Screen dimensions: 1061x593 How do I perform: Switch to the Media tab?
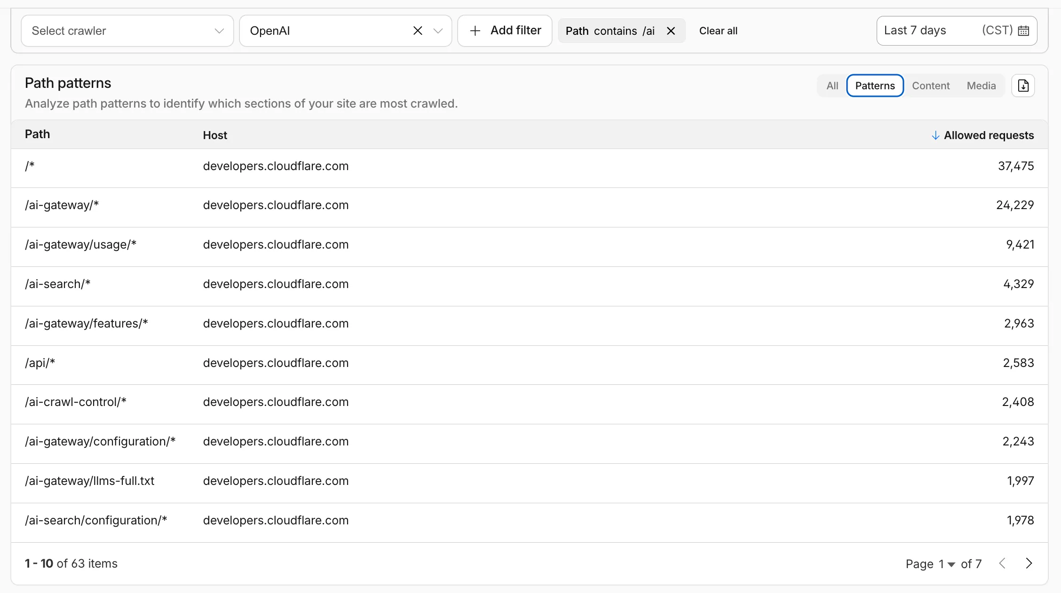[981, 86]
